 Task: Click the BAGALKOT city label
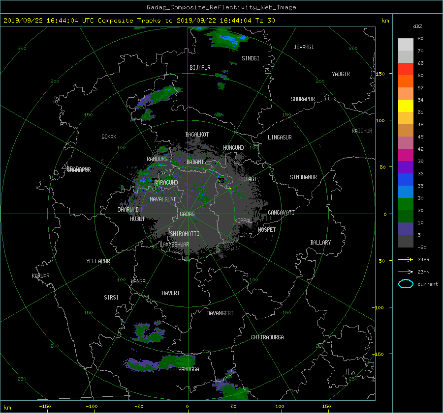197,135
